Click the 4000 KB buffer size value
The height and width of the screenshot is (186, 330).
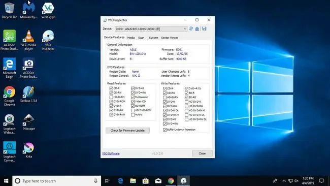[181, 59]
